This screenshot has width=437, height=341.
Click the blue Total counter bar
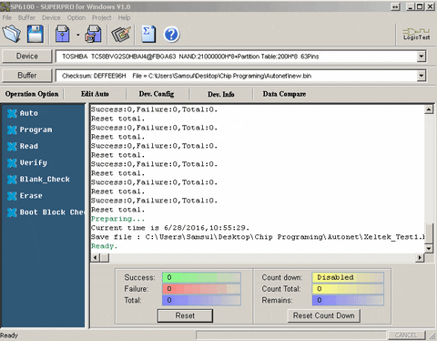pyautogui.click(x=201, y=300)
